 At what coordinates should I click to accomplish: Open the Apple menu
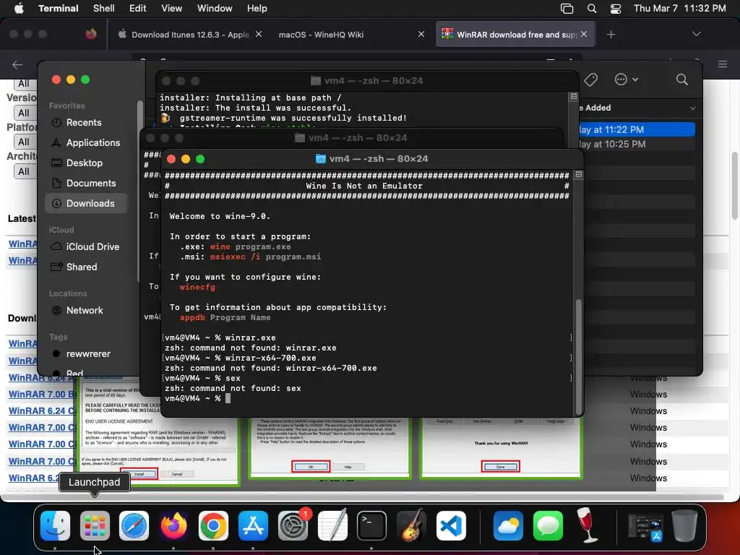(x=19, y=9)
